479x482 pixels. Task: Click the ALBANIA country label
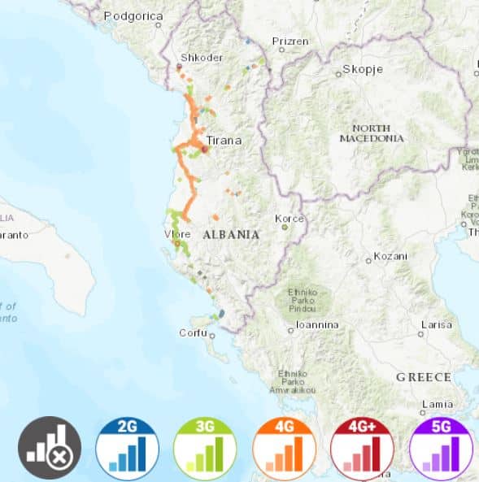(231, 235)
